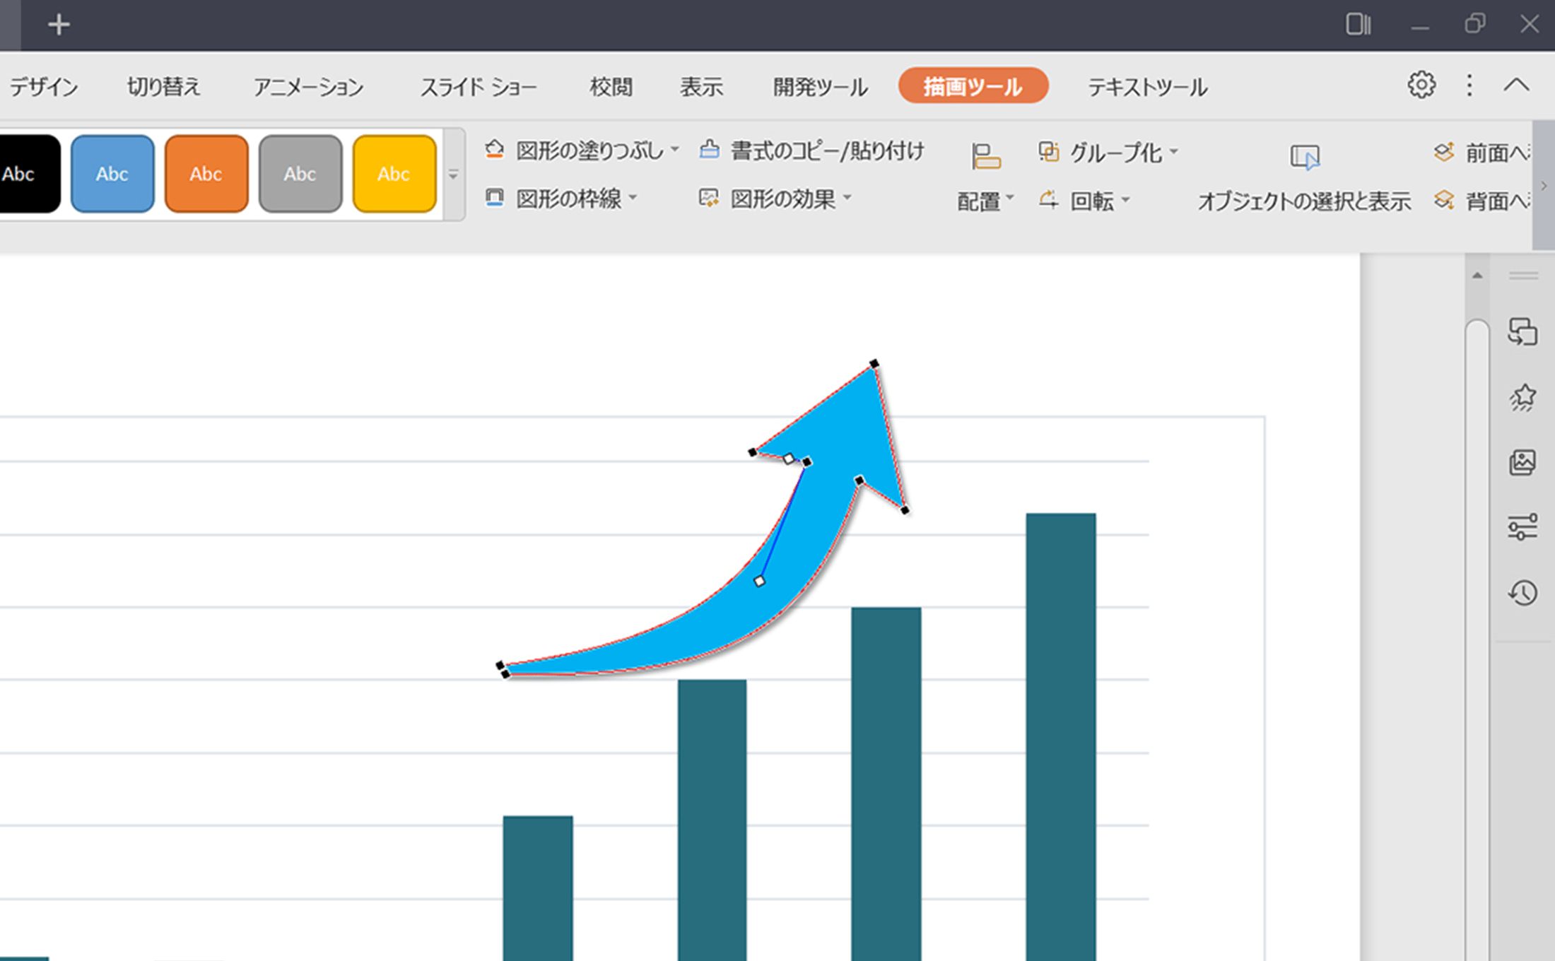Open the animation star sidebar icon

click(1522, 398)
